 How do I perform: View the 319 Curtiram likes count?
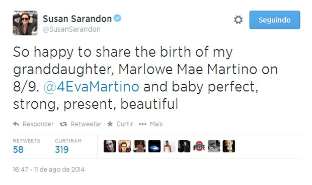pyautogui.click(x=62, y=149)
